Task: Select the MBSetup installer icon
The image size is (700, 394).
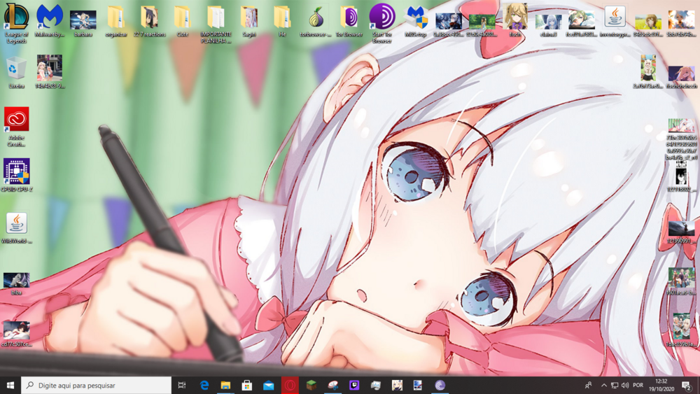Action: tap(416, 22)
